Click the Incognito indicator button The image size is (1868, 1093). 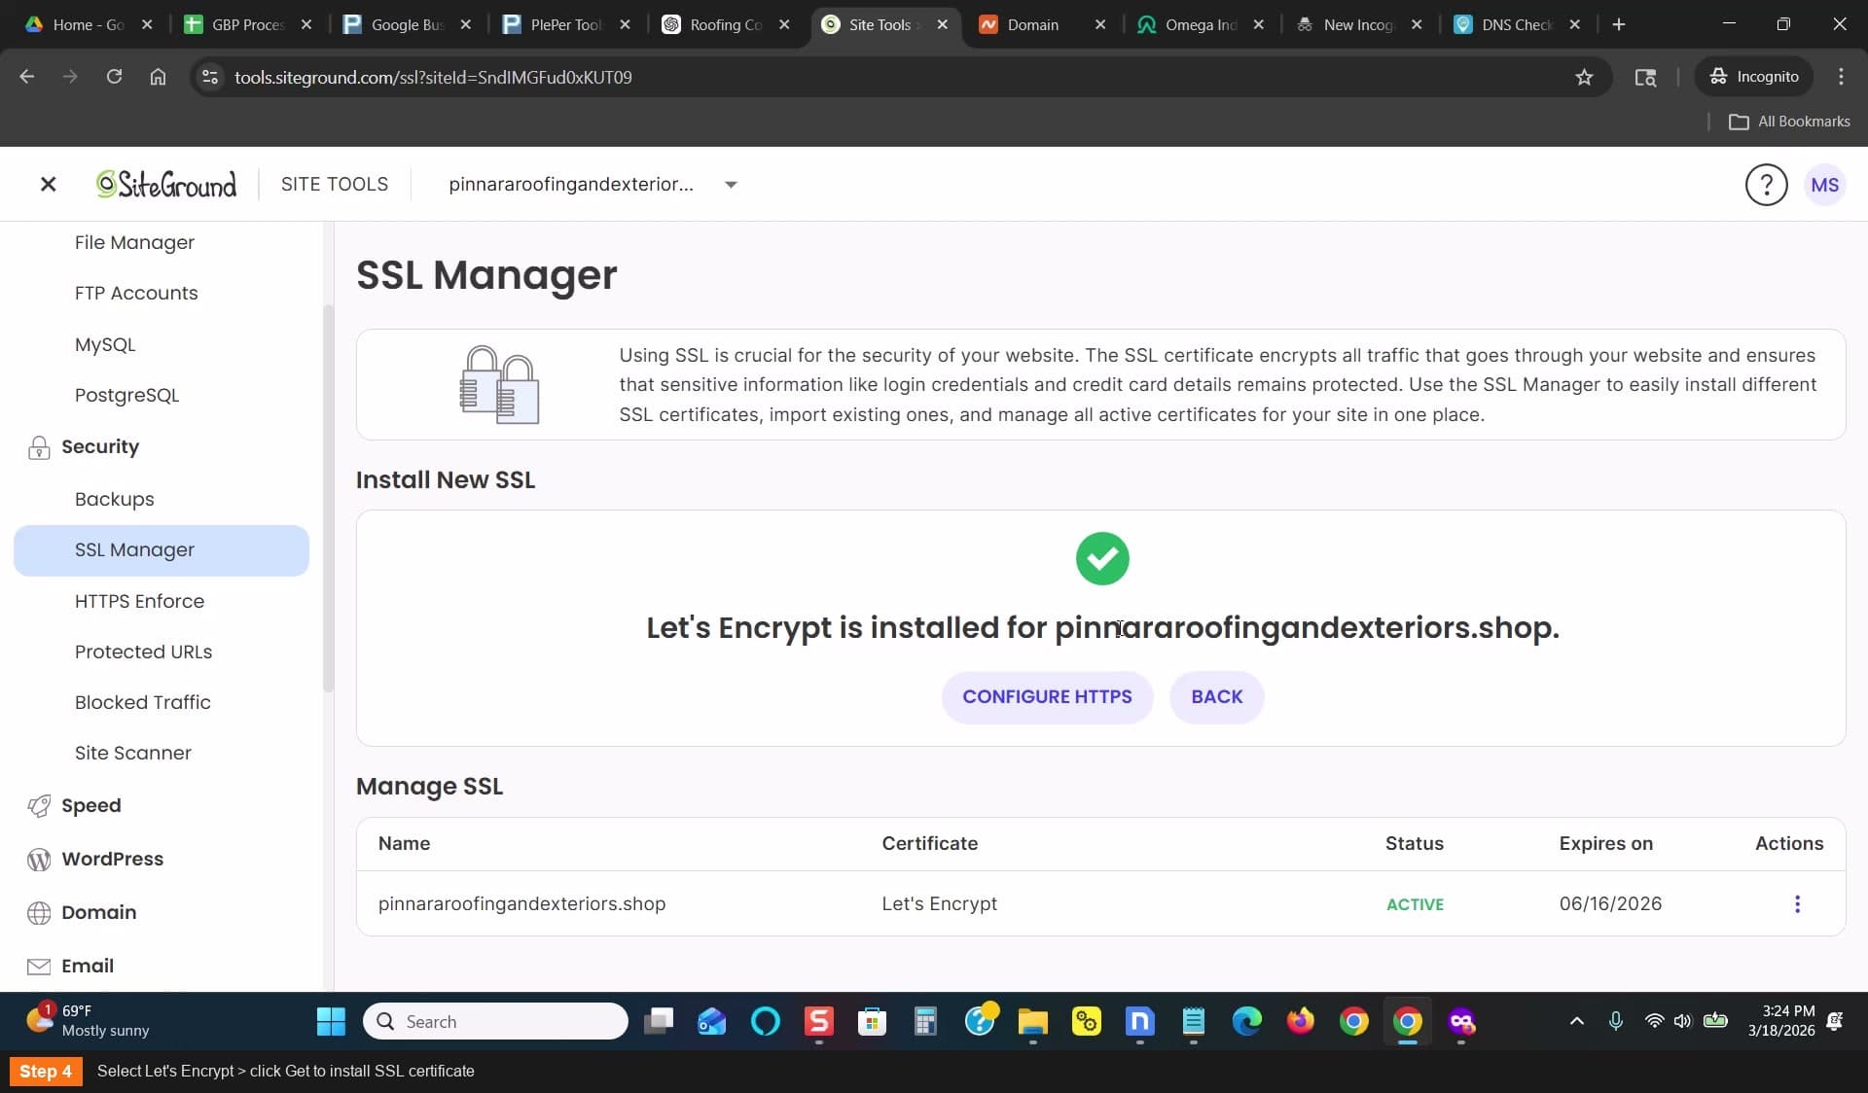(x=1754, y=77)
